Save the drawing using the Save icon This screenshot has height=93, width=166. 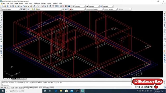tap(8, 6)
